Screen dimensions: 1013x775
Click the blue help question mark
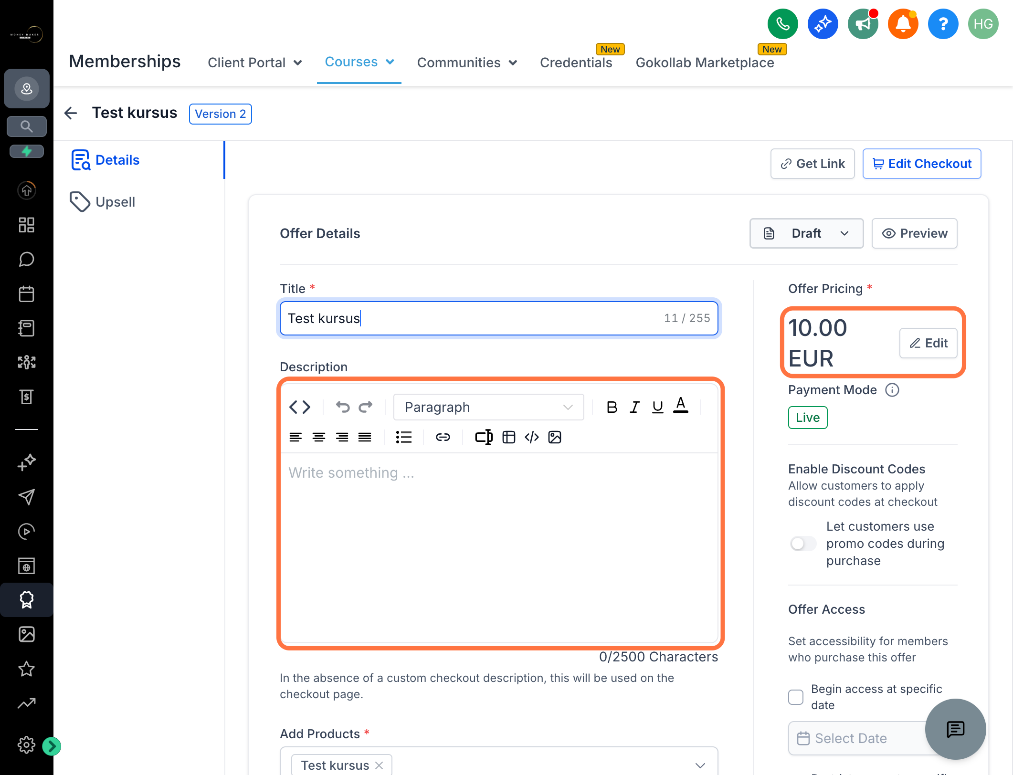[943, 24]
